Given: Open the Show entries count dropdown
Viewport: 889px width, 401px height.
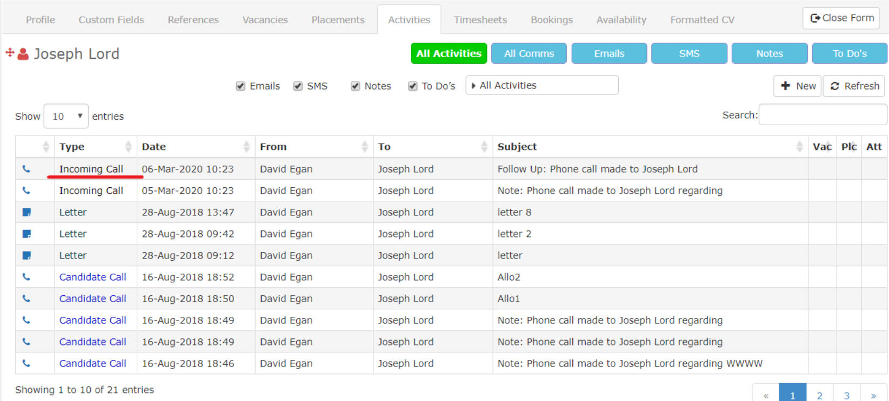Looking at the screenshot, I should click(x=66, y=116).
